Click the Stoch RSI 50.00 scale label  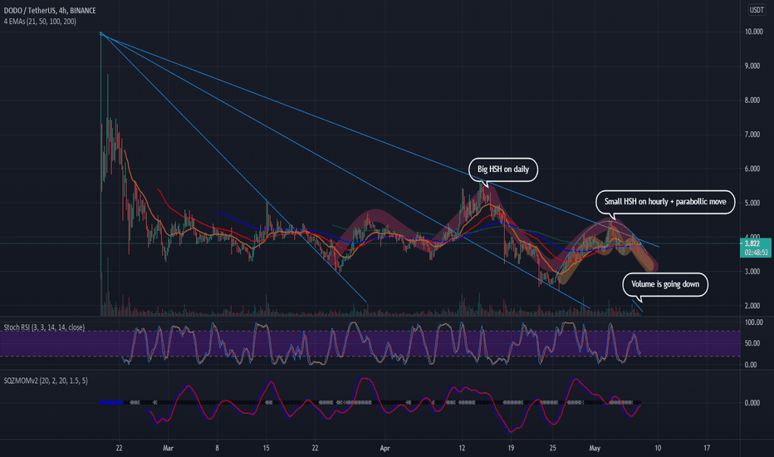pyautogui.click(x=752, y=343)
